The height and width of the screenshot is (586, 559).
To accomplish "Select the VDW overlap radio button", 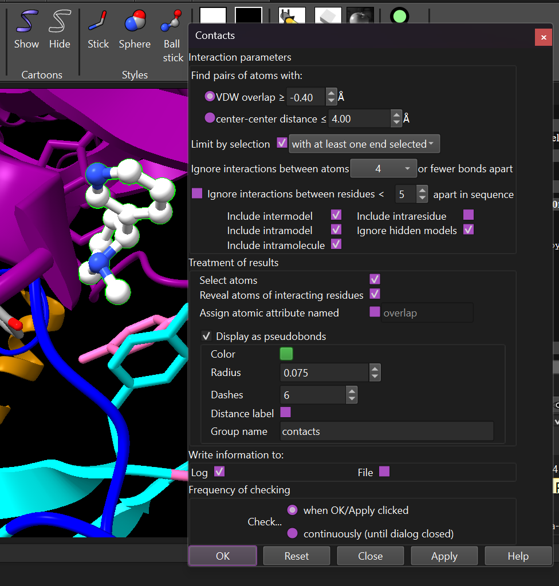I will point(210,97).
